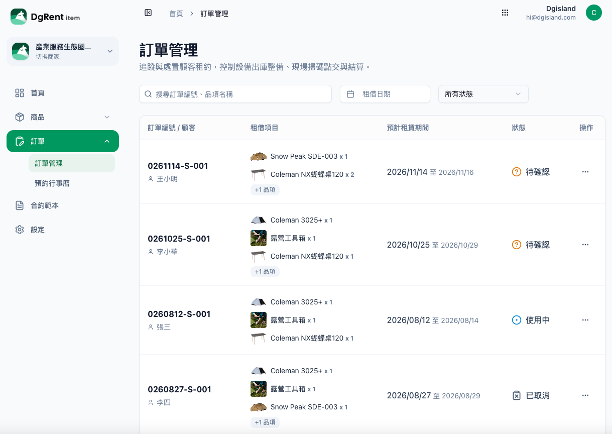The height and width of the screenshot is (434, 612).
Task: Open order 0261025-S-001
Action: [x=179, y=239]
